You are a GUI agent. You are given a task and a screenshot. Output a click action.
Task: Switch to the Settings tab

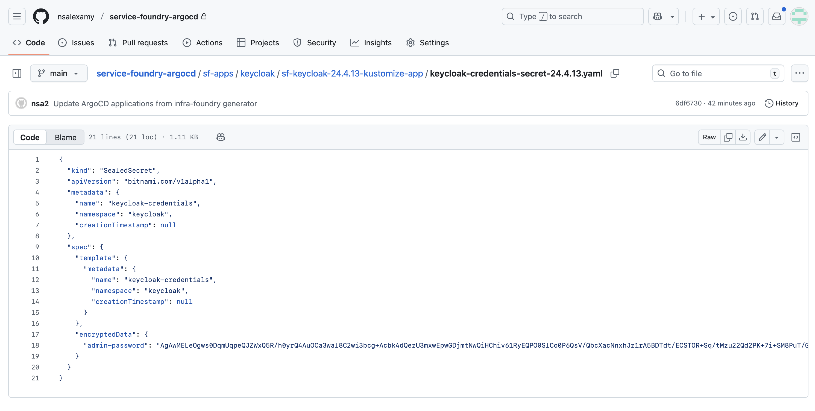[427, 43]
